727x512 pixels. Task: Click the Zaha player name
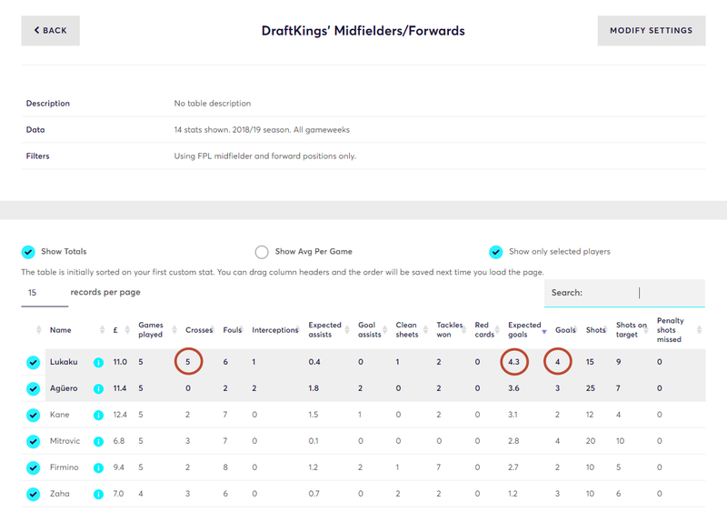coord(59,494)
